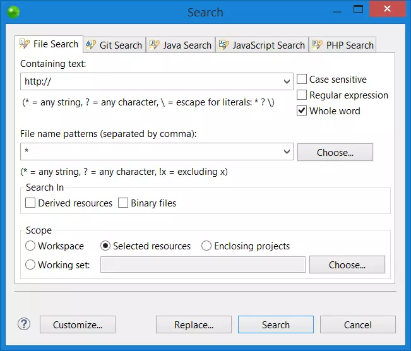Click the Java Search tab icon
This screenshot has height=351, width=411.
pyautogui.click(x=154, y=45)
